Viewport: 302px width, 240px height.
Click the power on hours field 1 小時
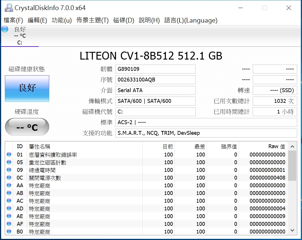tap(275, 111)
